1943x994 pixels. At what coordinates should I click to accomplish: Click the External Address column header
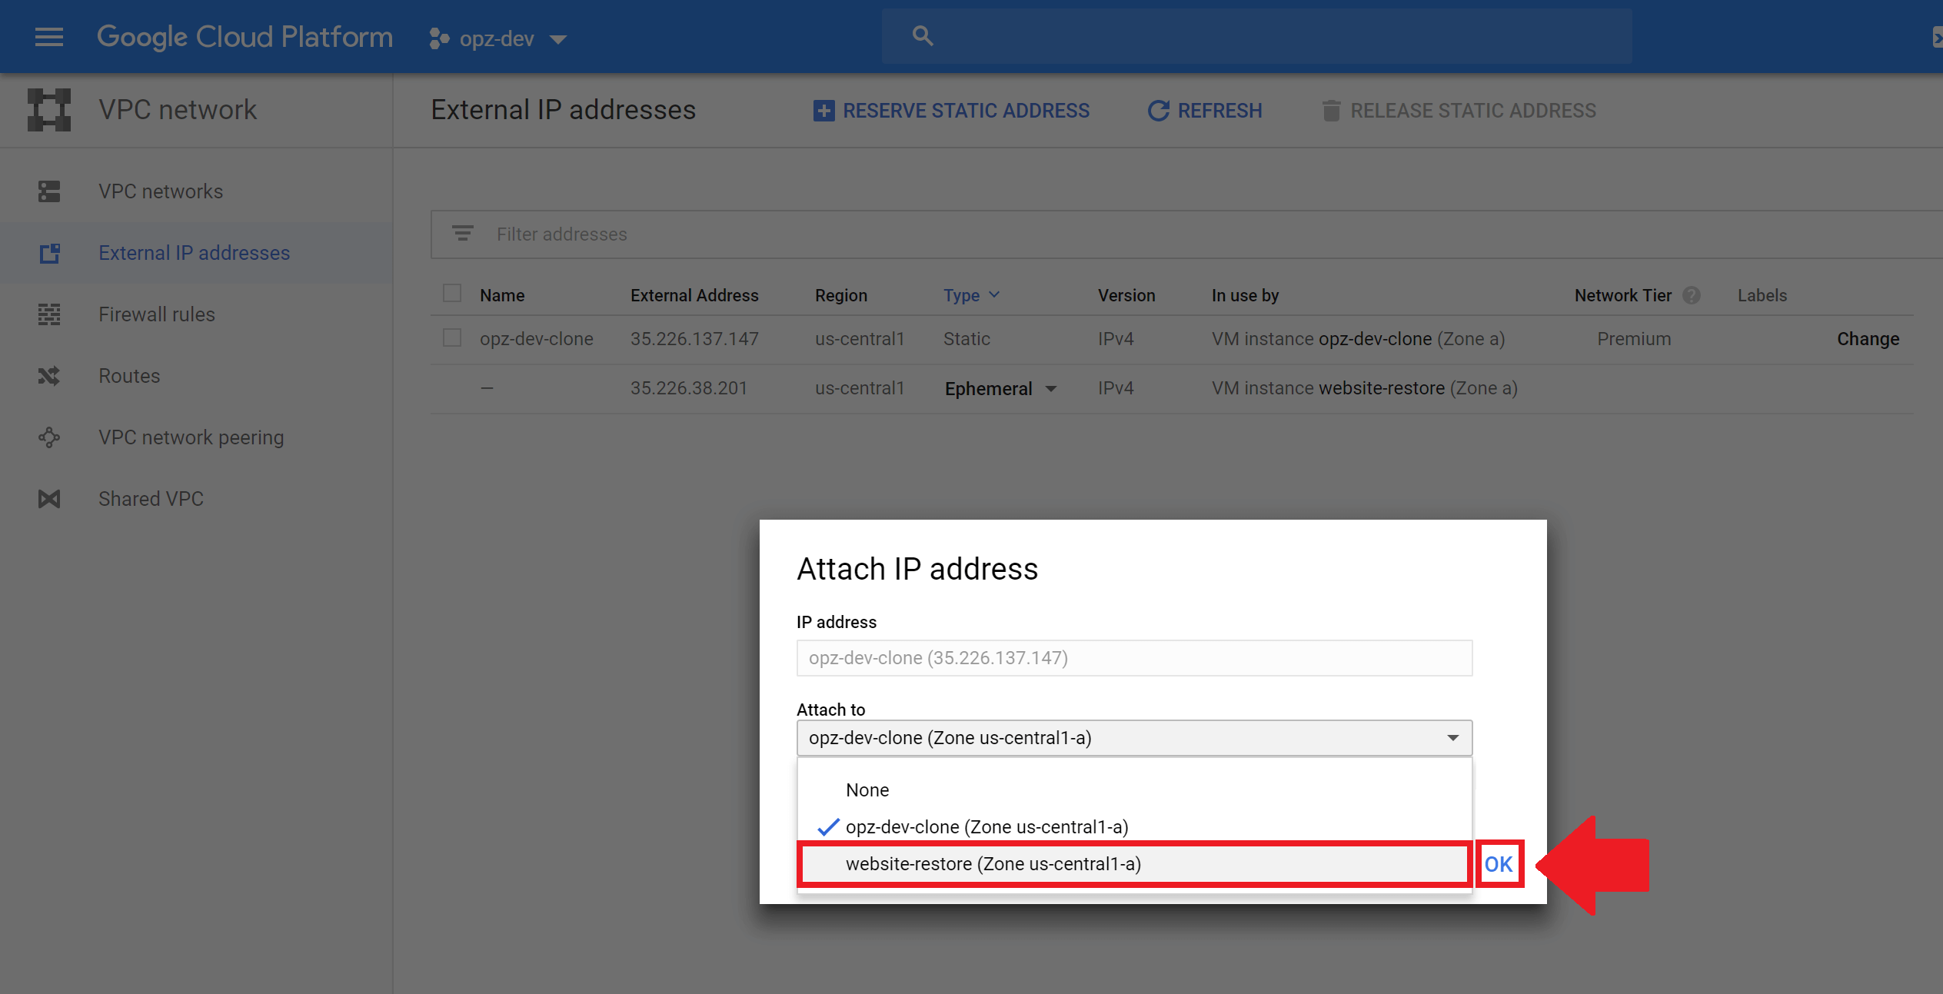694,295
